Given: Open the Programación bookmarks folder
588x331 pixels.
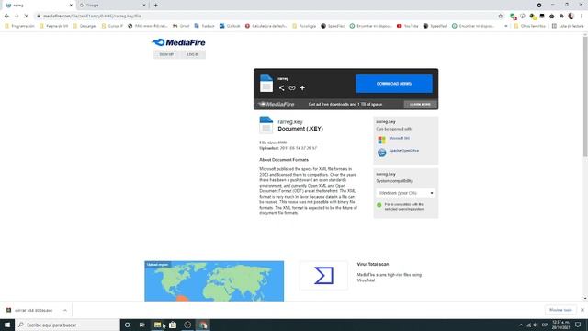Looking at the screenshot, I should (19, 26).
